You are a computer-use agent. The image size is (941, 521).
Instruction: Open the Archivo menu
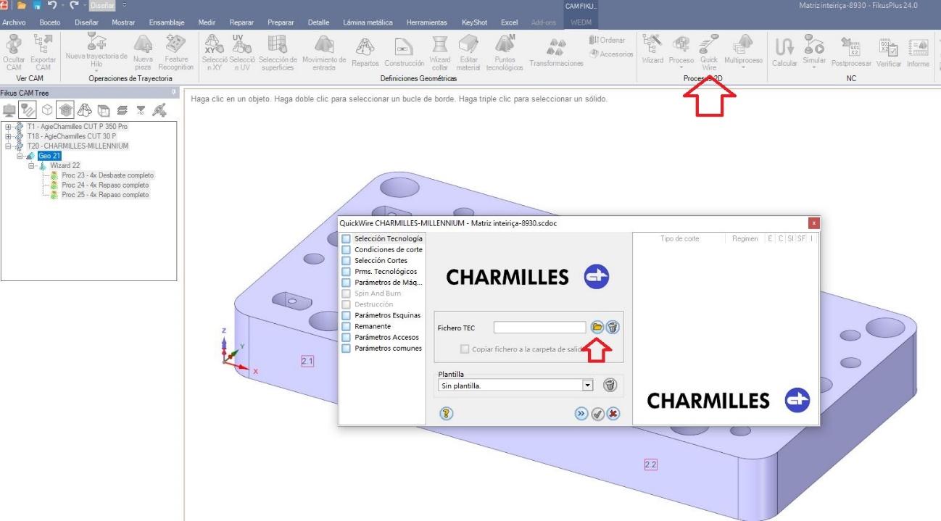click(14, 22)
